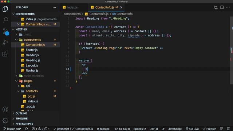Screen dimensions: 233x131
Task: Open the Run and Debug view
Action: (x=5, y=43)
